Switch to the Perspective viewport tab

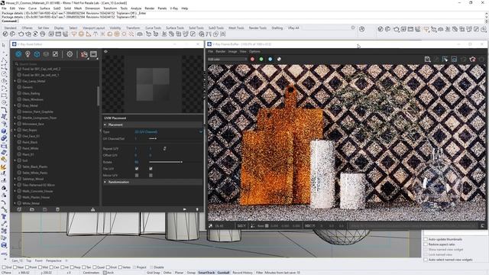click(x=53, y=260)
